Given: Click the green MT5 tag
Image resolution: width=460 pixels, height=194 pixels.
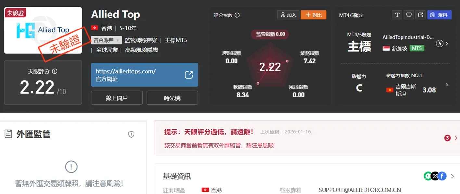Looking at the screenshot, I should 417,48.
